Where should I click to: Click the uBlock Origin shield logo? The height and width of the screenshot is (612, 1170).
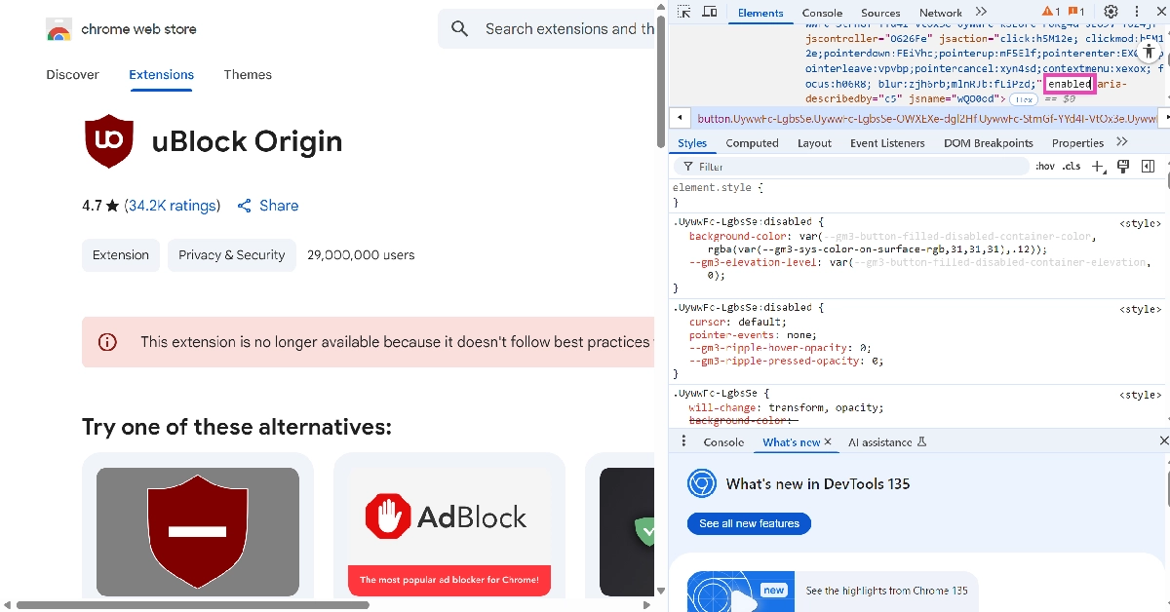click(x=109, y=141)
